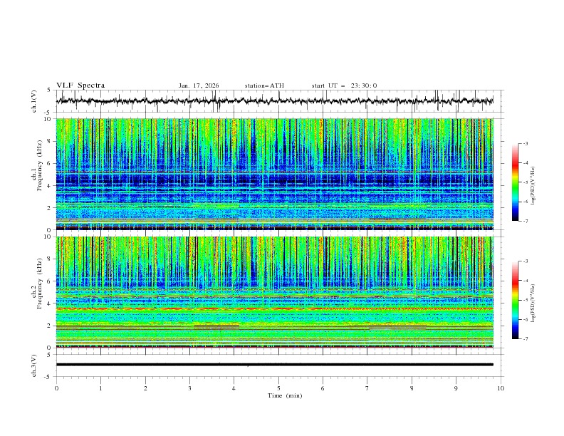Image resolution: width=564 pixels, height=436 pixels.
Task: Click the time axis tick label '5'
Action: (278, 388)
